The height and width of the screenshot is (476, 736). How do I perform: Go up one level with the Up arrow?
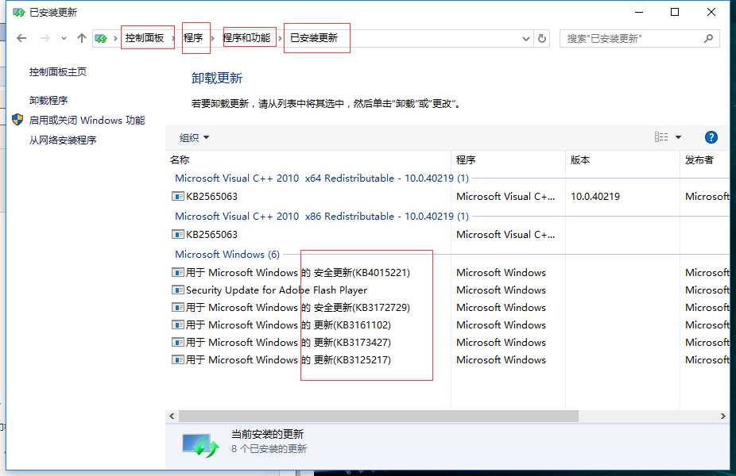82,38
